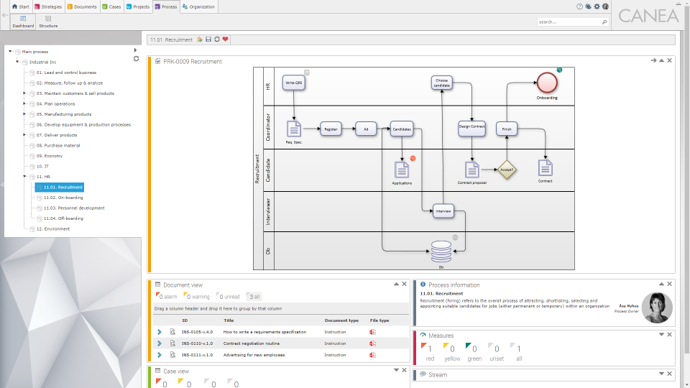The image size is (690, 388).
Task: Refresh the process using the toolbar refresh icon
Action: [217, 39]
